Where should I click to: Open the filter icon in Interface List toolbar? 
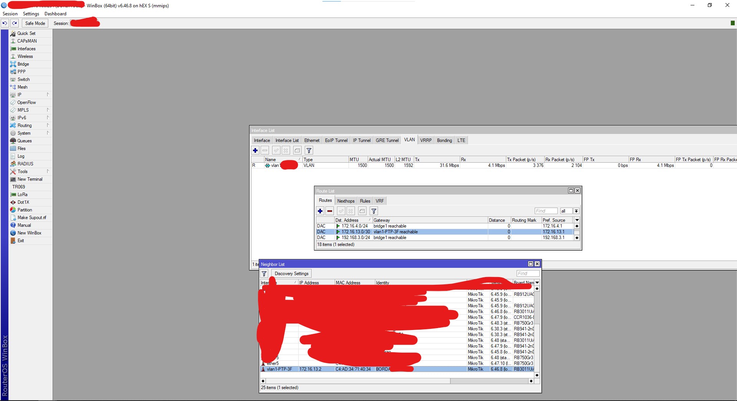coord(309,150)
